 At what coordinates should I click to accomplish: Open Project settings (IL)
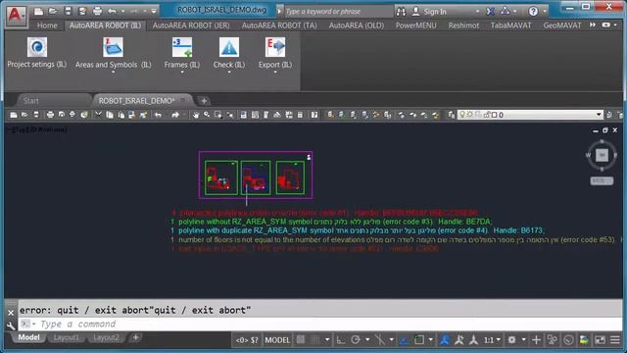tap(37, 52)
